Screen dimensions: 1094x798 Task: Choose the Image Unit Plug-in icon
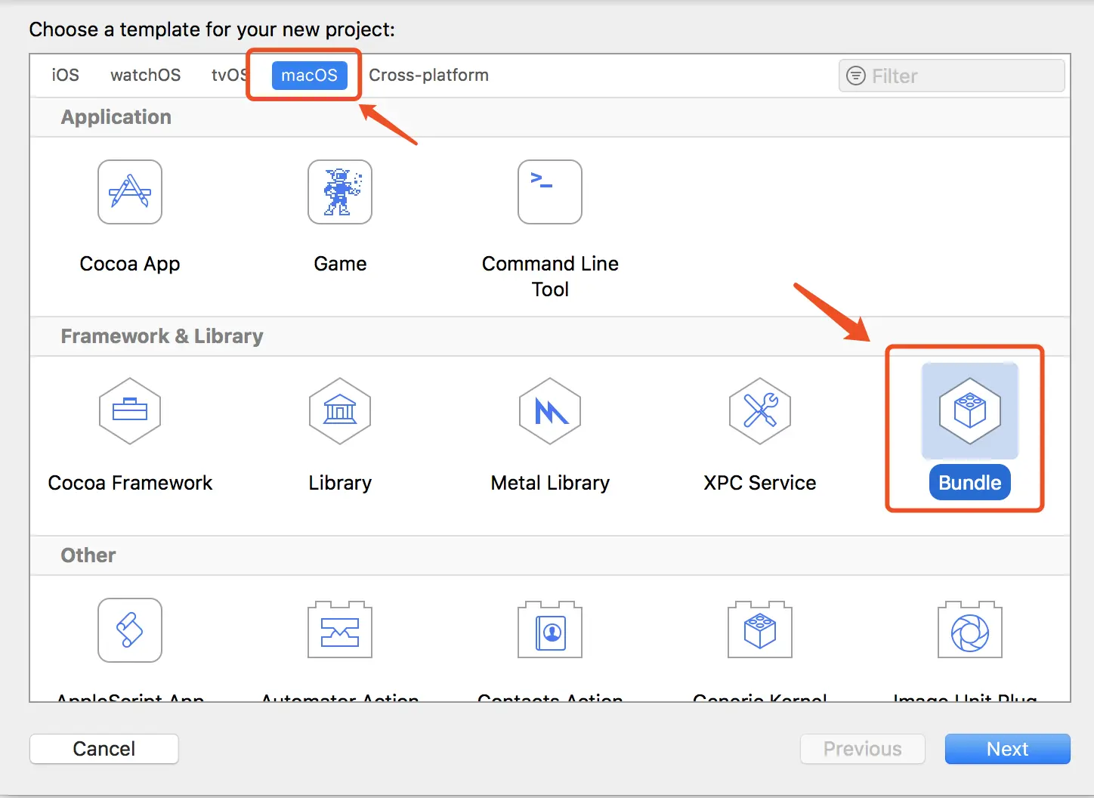coord(970,630)
